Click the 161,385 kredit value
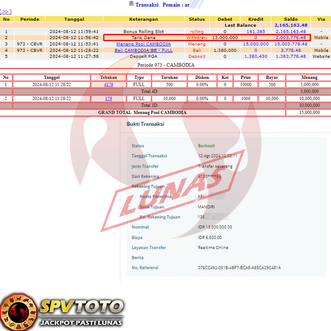 pos(256,32)
